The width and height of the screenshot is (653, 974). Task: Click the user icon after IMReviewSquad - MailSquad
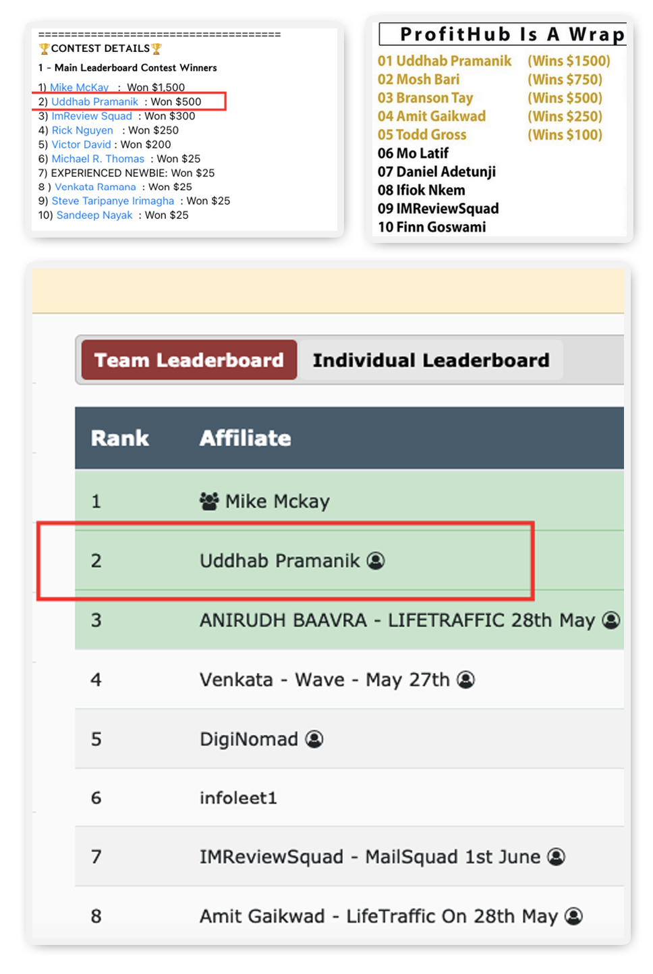(556, 857)
